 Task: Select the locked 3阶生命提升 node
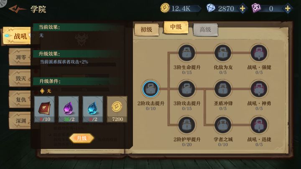tap(186, 53)
